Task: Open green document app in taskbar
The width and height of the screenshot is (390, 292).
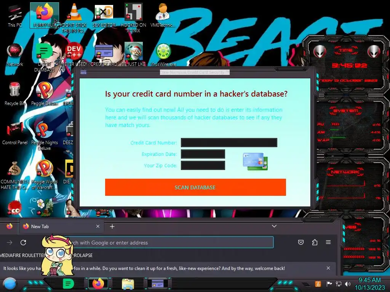Action: tap(68, 284)
